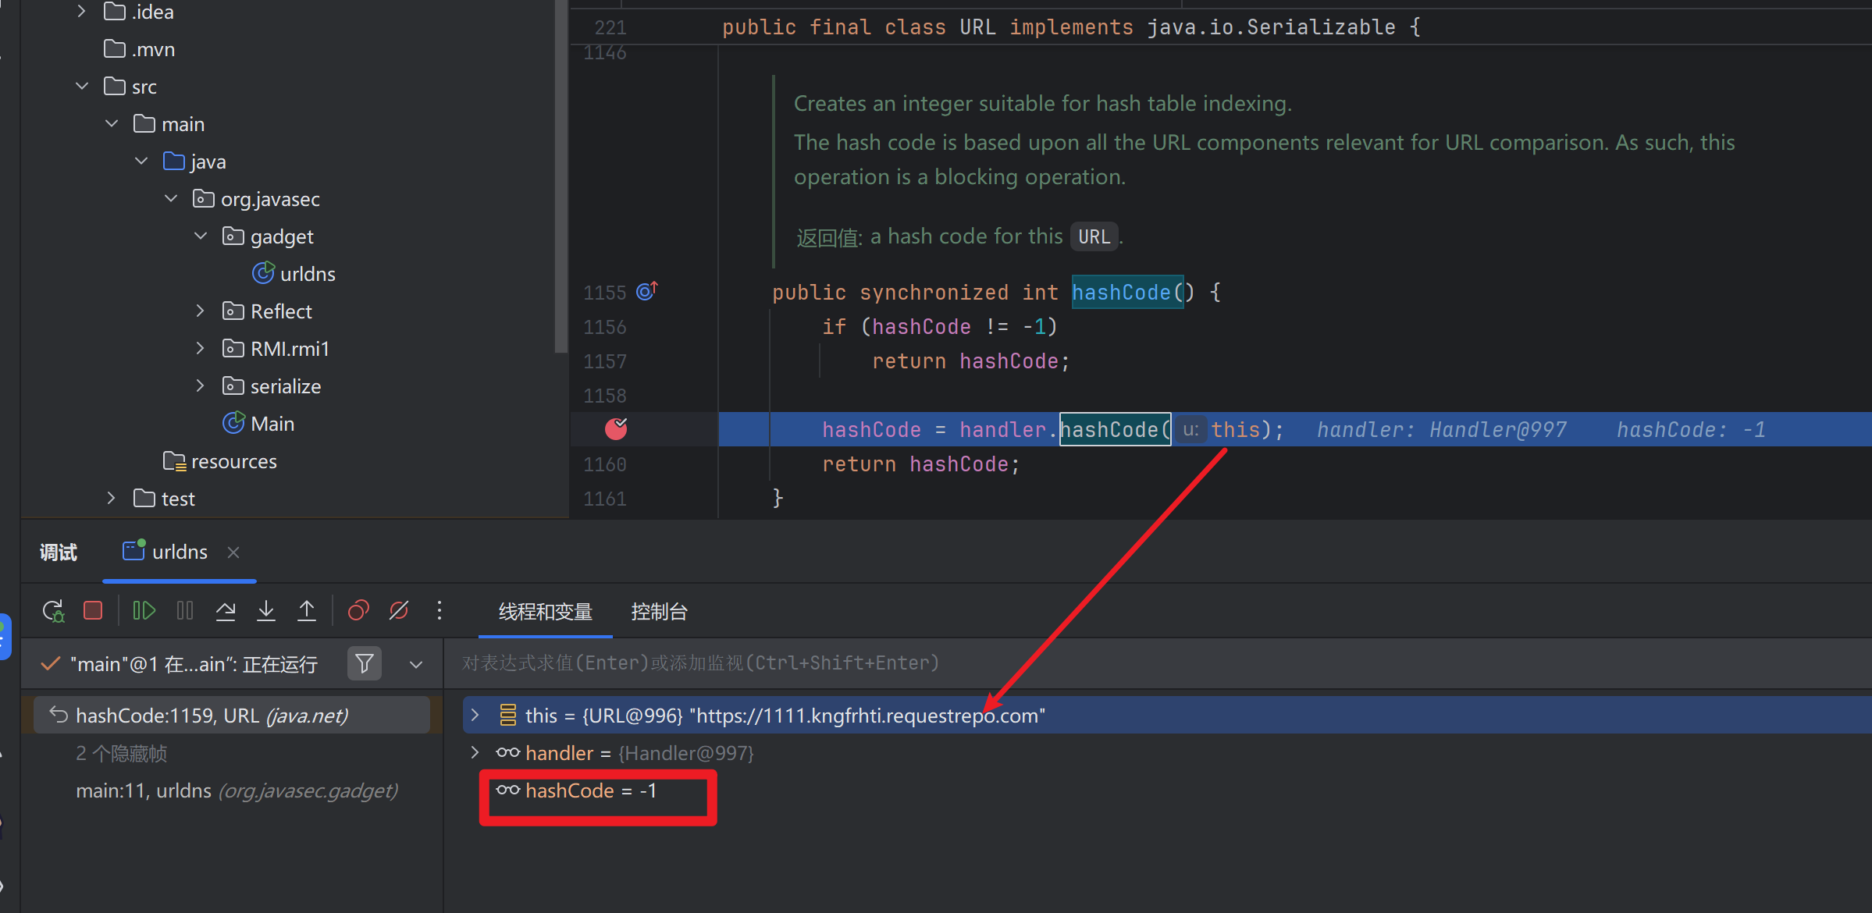Open the thread selector dropdown arrow
The image size is (1872, 913).
point(416,665)
